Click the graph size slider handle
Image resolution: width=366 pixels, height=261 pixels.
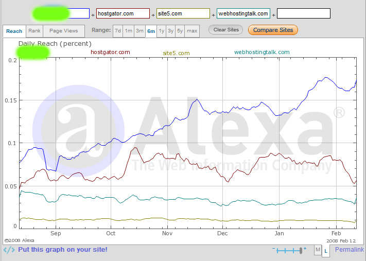[x=301, y=251]
